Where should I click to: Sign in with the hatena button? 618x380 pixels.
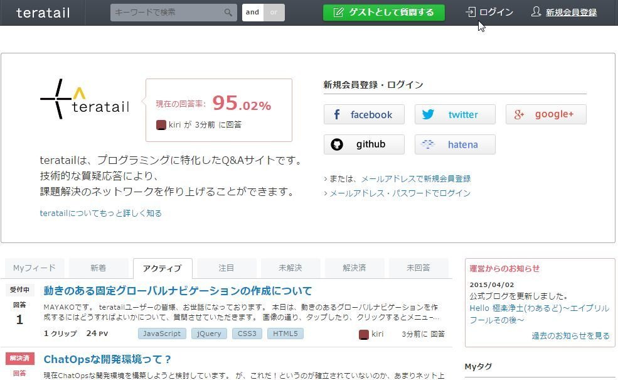(456, 144)
